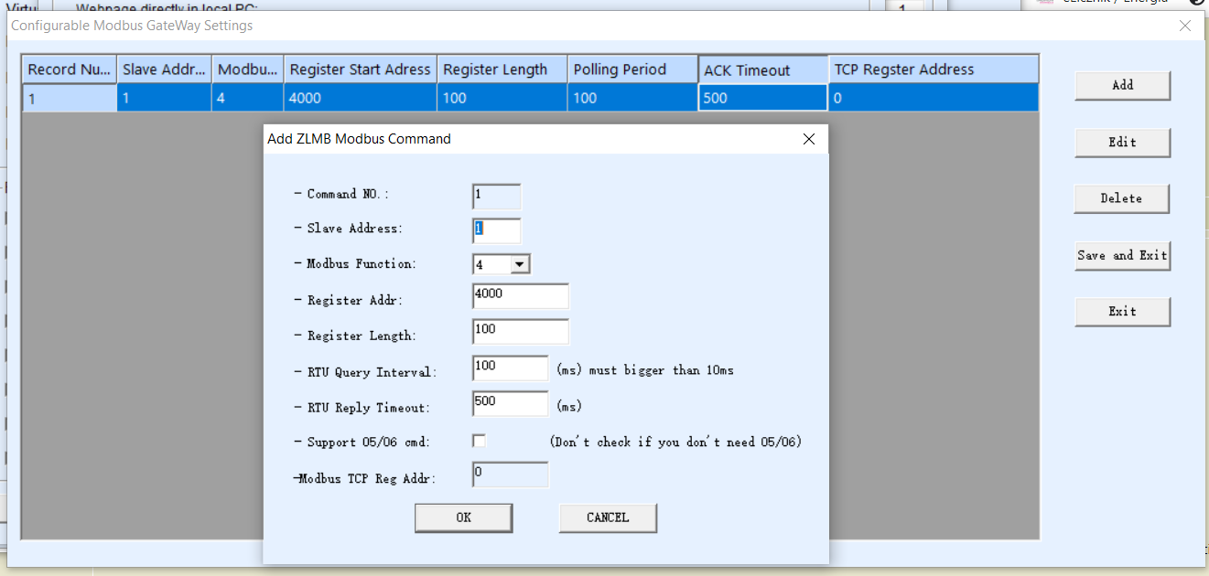The height and width of the screenshot is (576, 1209).
Task: Click inside the Slave Address field
Action: (496, 230)
